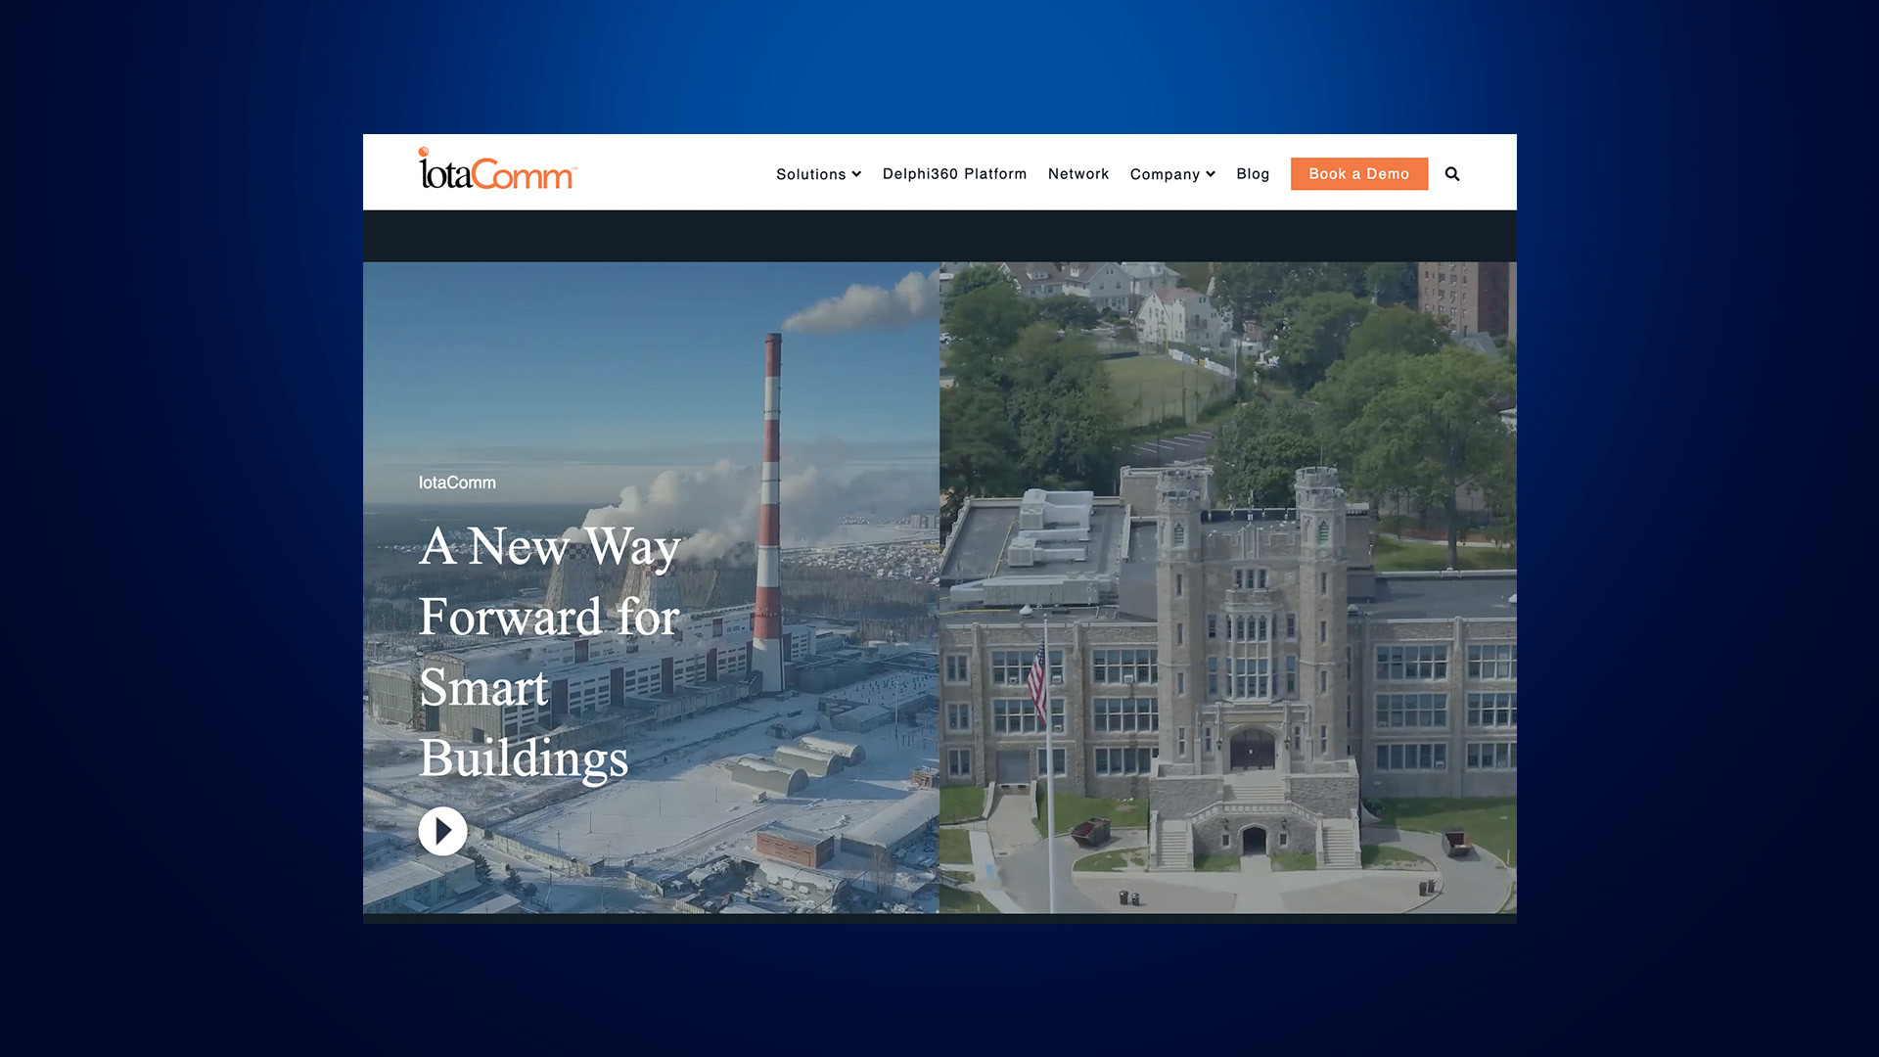This screenshot has width=1879, height=1057.
Task: Open the search magnifier icon
Action: 1452,174
